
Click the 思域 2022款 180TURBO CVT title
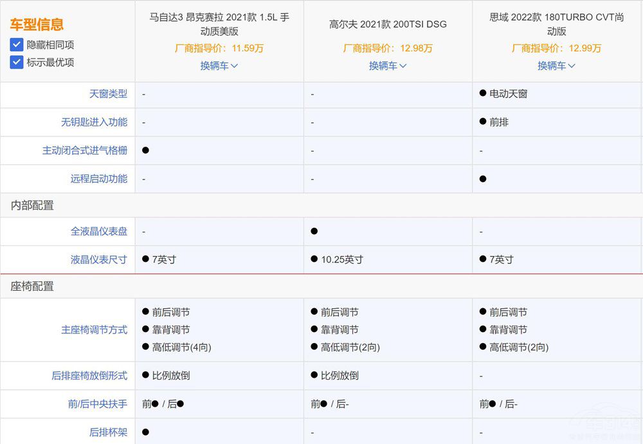coord(557,24)
